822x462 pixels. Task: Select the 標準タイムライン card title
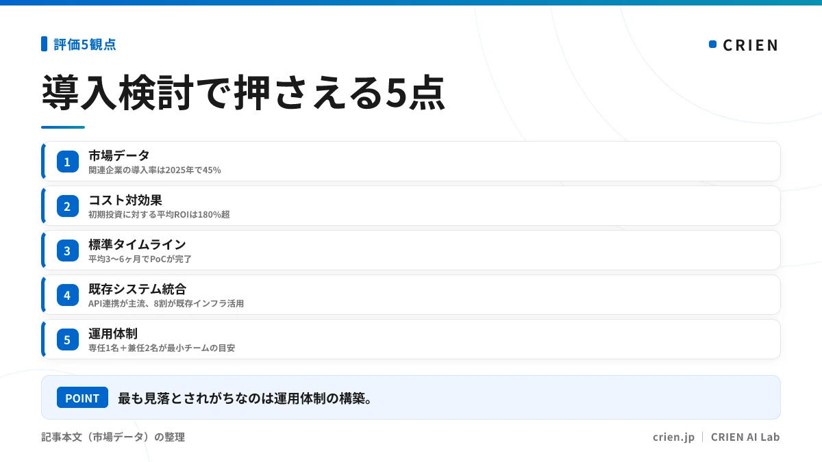point(138,244)
